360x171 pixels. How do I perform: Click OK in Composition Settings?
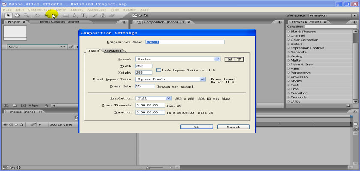pos(197,127)
